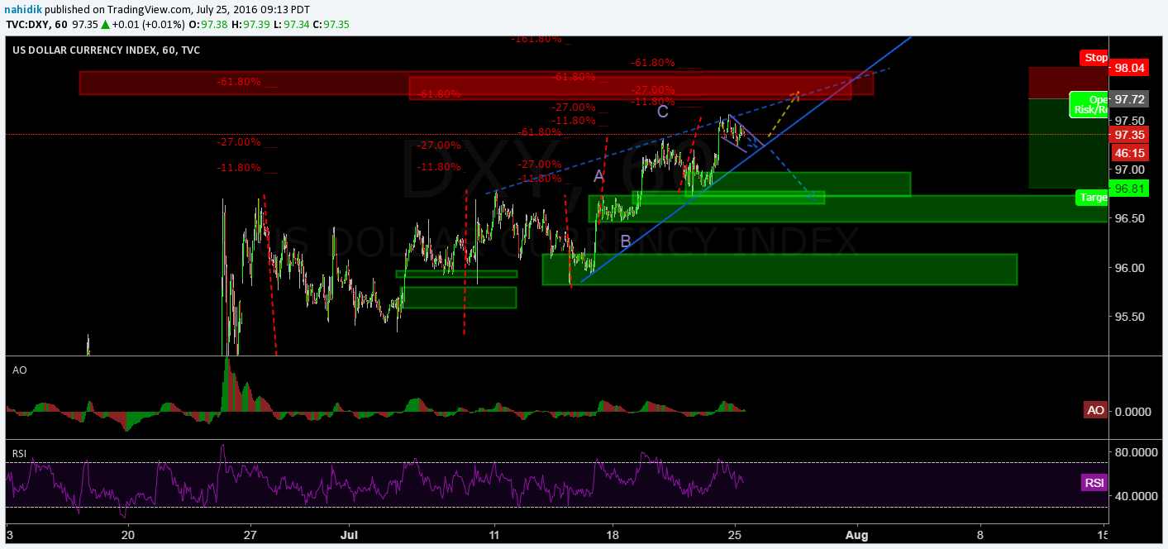
Task: Click the green Target label
Action: pyautogui.click(x=1092, y=197)
